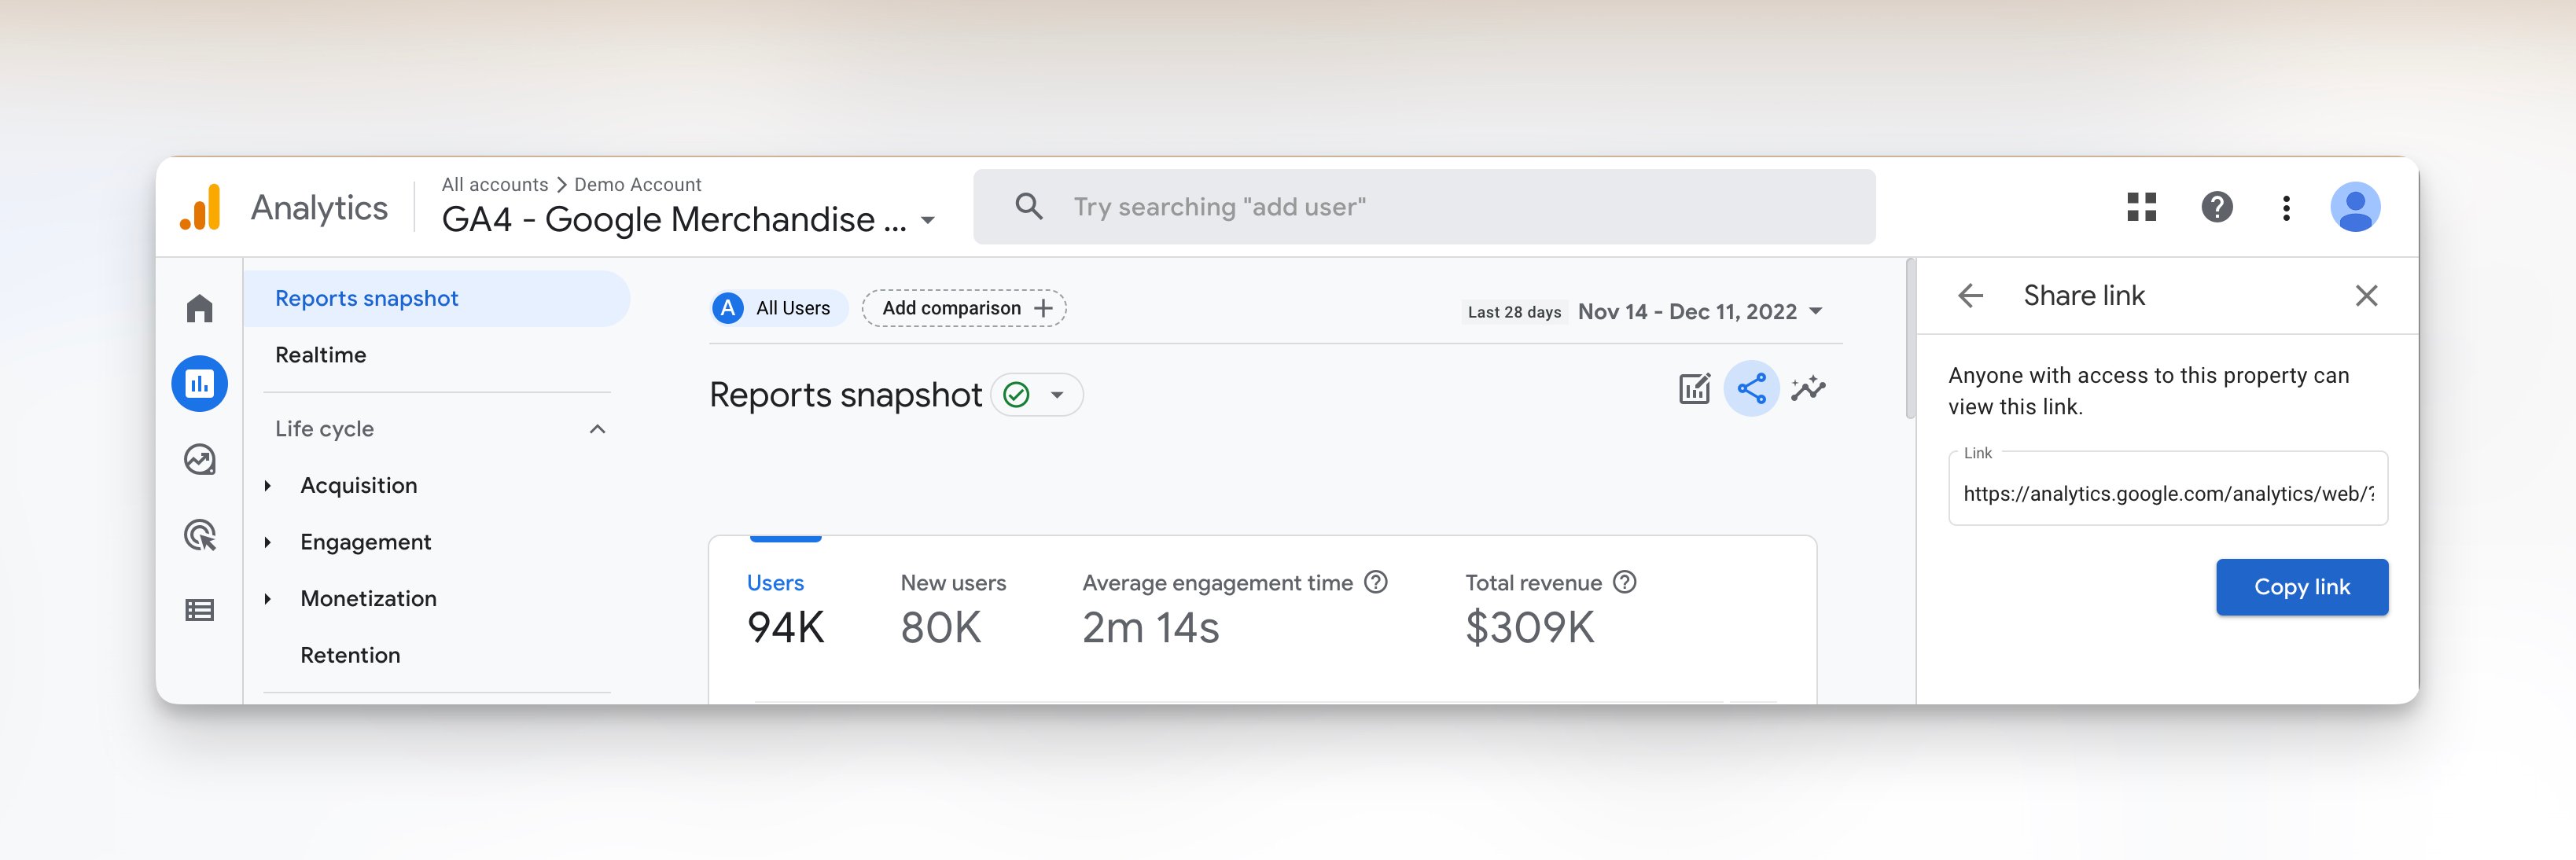The image size is (2576, 860).
Task: Click the Google Analytics logo
Action: click(200, 207)
